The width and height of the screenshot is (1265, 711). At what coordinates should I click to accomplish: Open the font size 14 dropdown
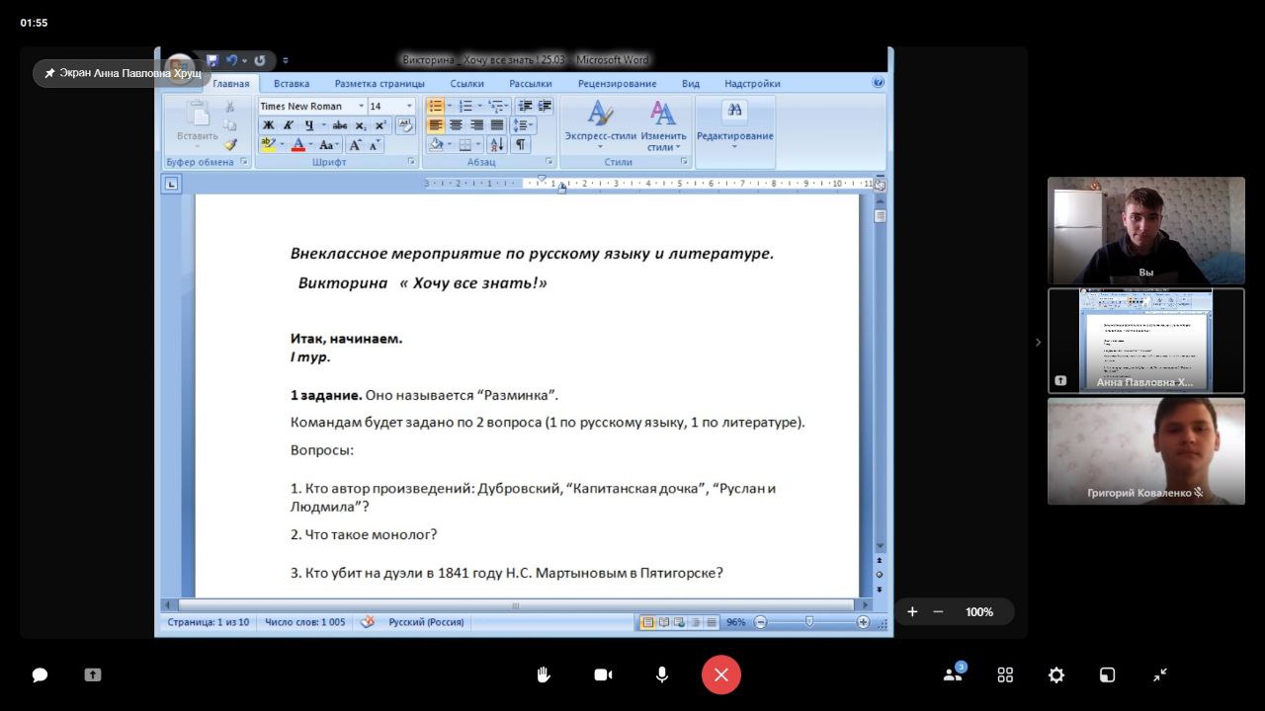click(x=410, y=106)
